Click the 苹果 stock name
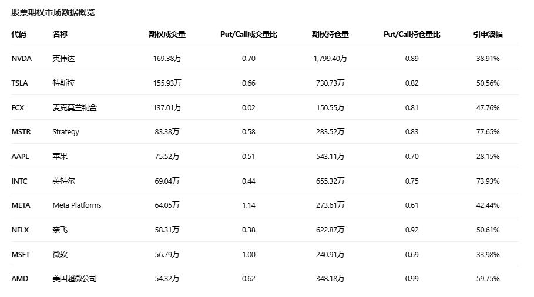The image size is (534, 297). (x=60, y=157)
